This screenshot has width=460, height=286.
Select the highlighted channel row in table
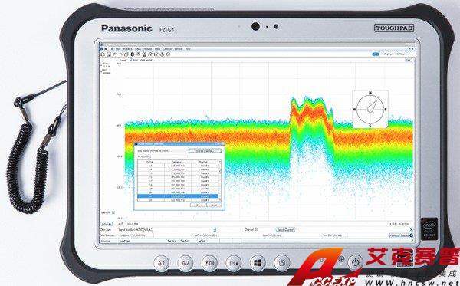pyautogui.click(x=178, y=196)
